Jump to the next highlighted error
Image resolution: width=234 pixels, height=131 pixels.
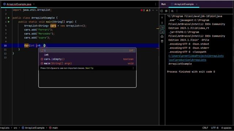pos(157,10)
